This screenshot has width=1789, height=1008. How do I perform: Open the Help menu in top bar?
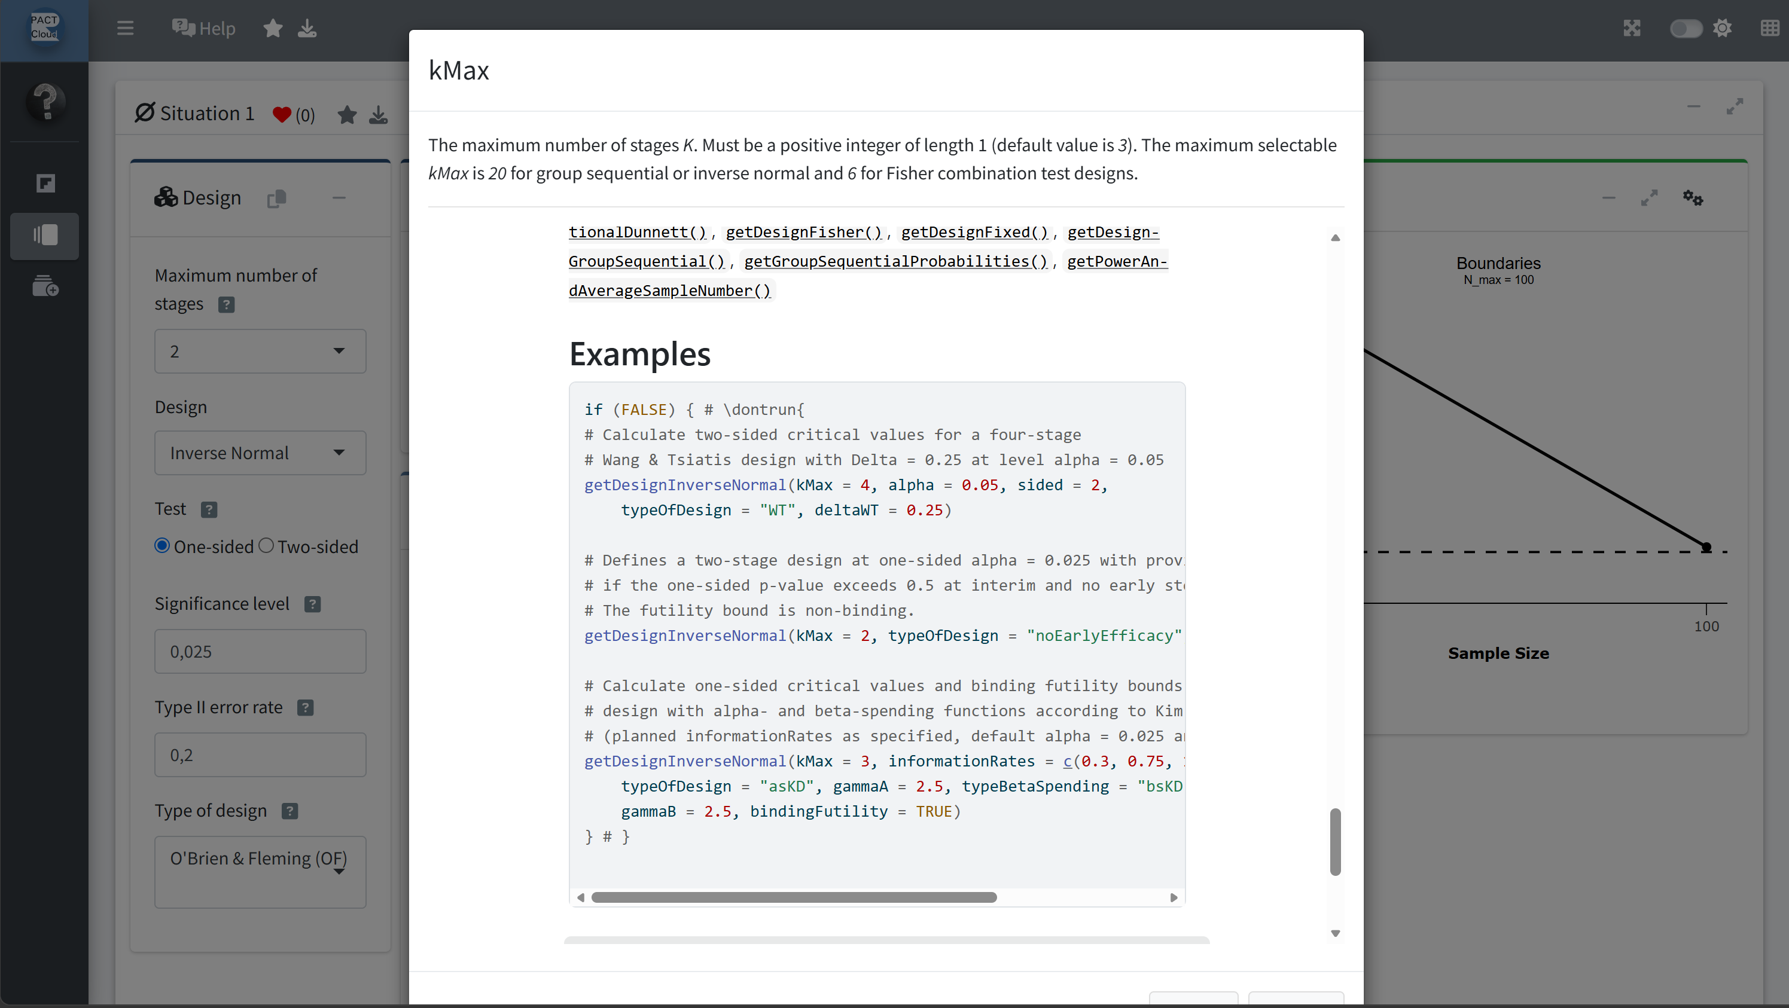pyautogui.click(x=203, y=29)
